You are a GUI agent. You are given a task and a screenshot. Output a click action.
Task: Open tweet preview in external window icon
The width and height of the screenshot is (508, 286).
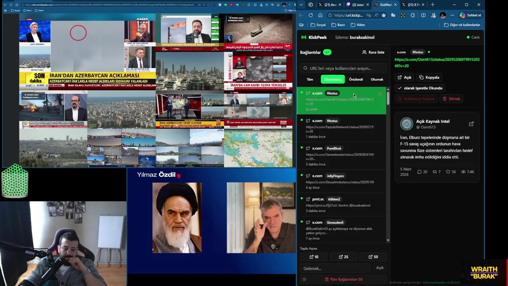(x=471, y=124)
